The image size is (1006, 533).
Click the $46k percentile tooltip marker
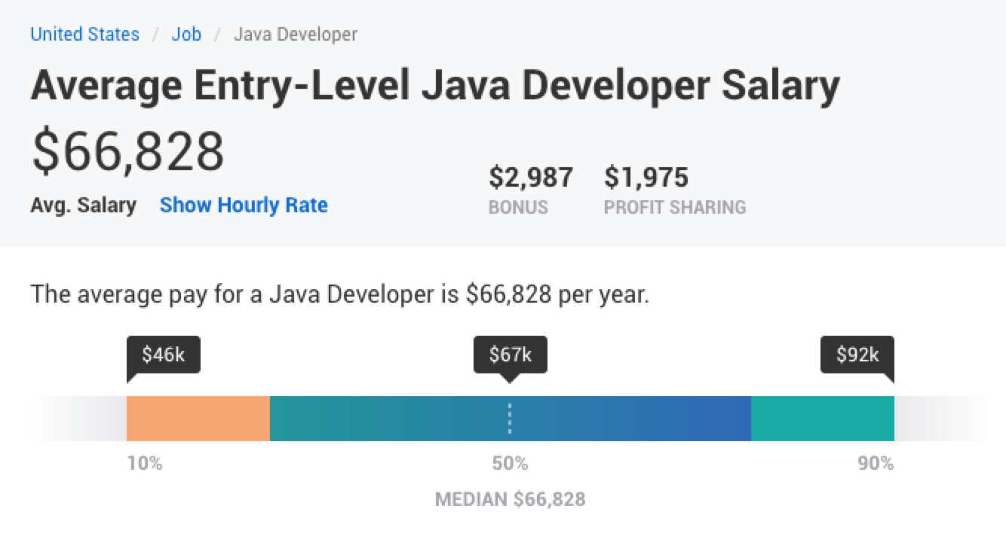tap(164, 355)
